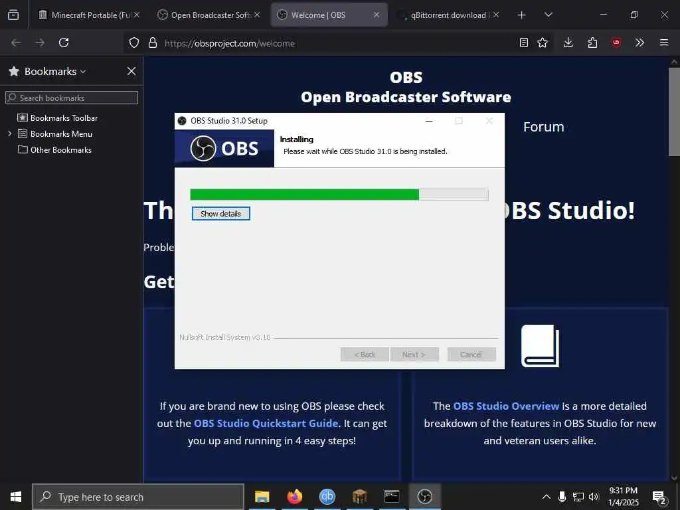
Task: View site security padlock information
Action: (152, 43)
